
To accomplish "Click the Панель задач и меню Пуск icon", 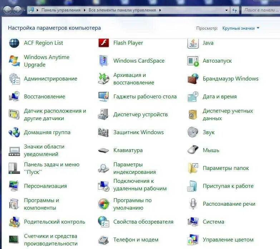I will (x=14, y=168).
